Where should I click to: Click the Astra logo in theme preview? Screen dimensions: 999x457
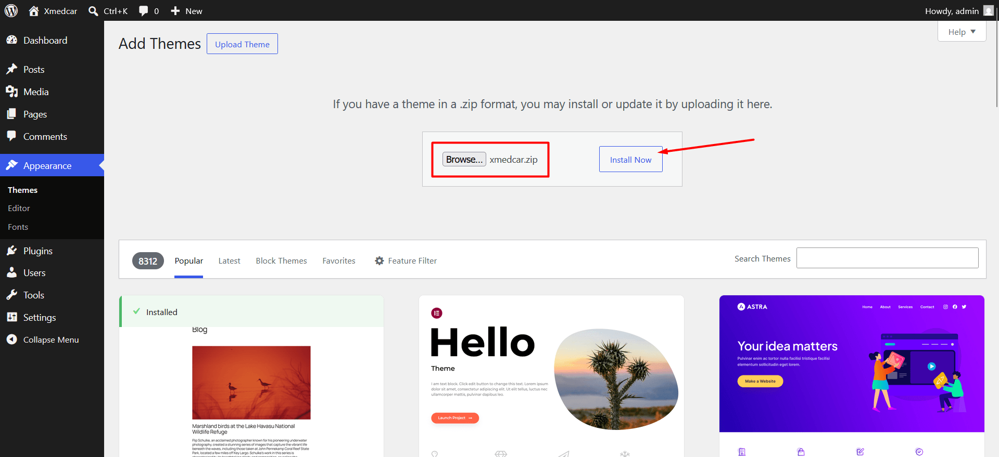pos(752,307)
